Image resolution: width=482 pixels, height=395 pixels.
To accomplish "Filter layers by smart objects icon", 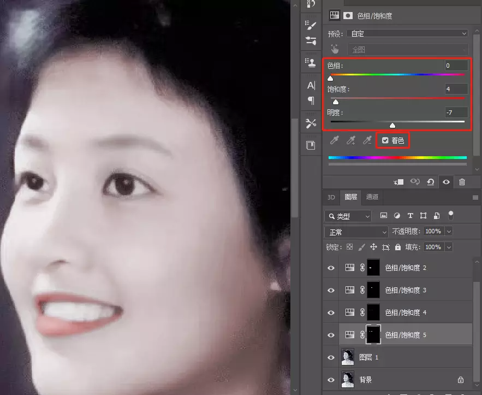I will pos(437,216).
